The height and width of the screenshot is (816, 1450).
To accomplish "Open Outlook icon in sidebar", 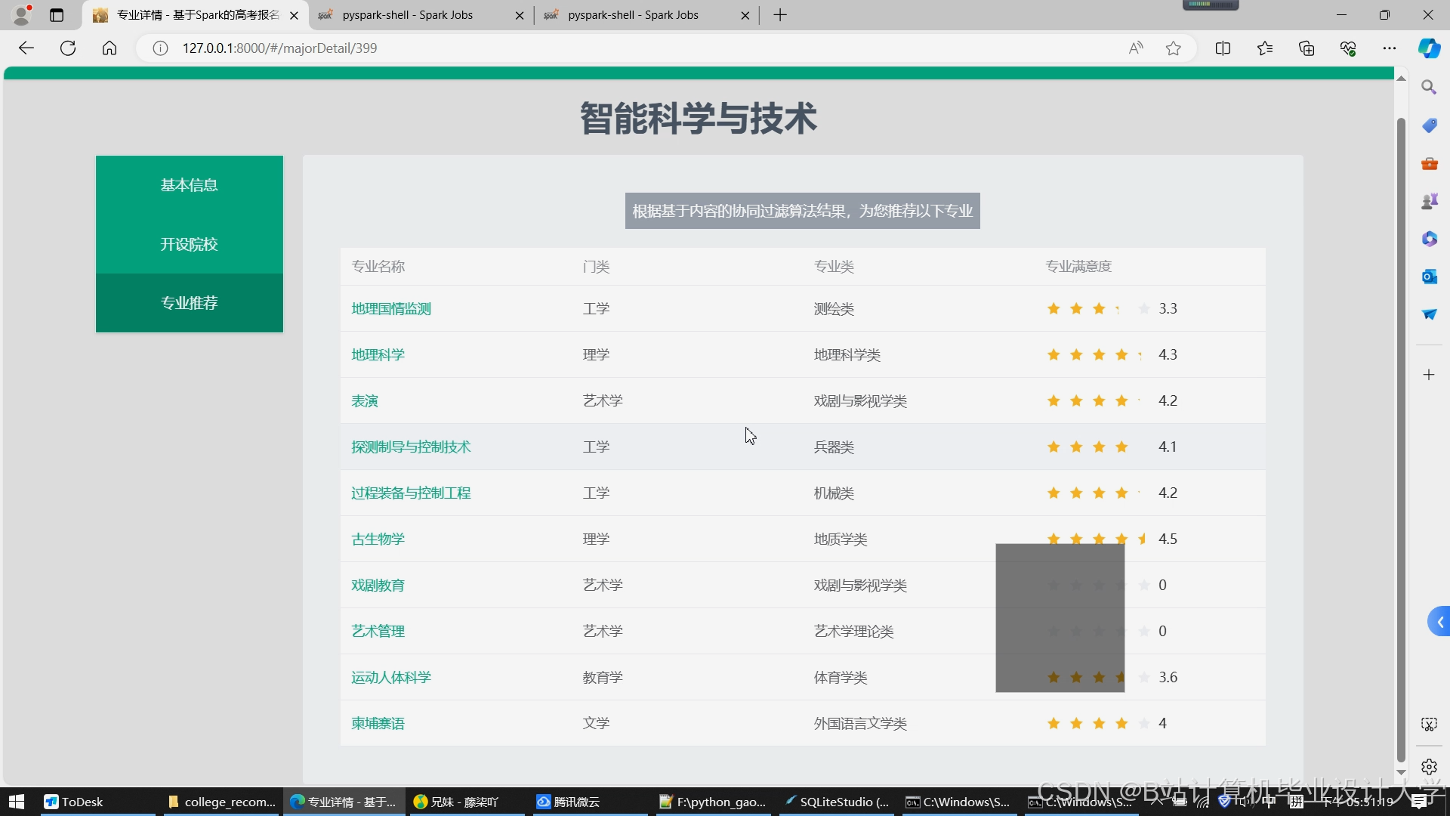I will 1429,277.
